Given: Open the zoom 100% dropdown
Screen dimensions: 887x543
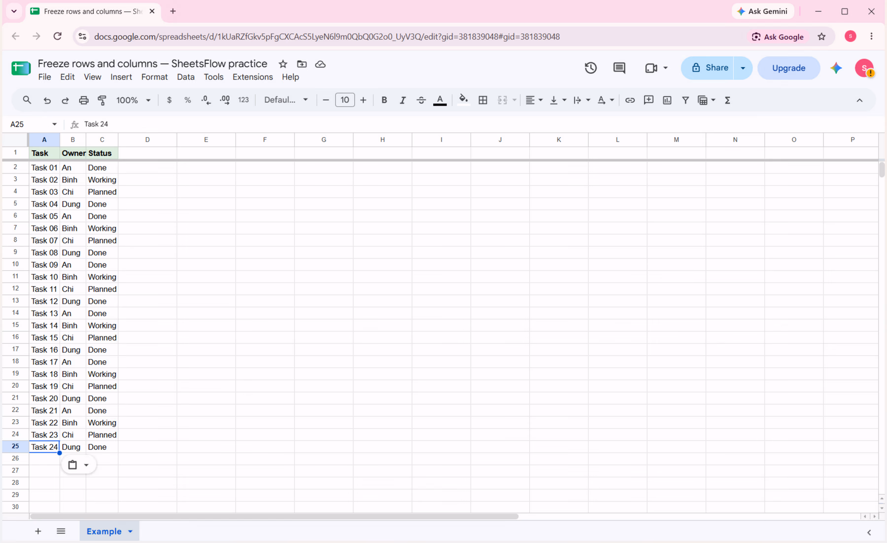Looking at the screenshot, I should point(133,100).
